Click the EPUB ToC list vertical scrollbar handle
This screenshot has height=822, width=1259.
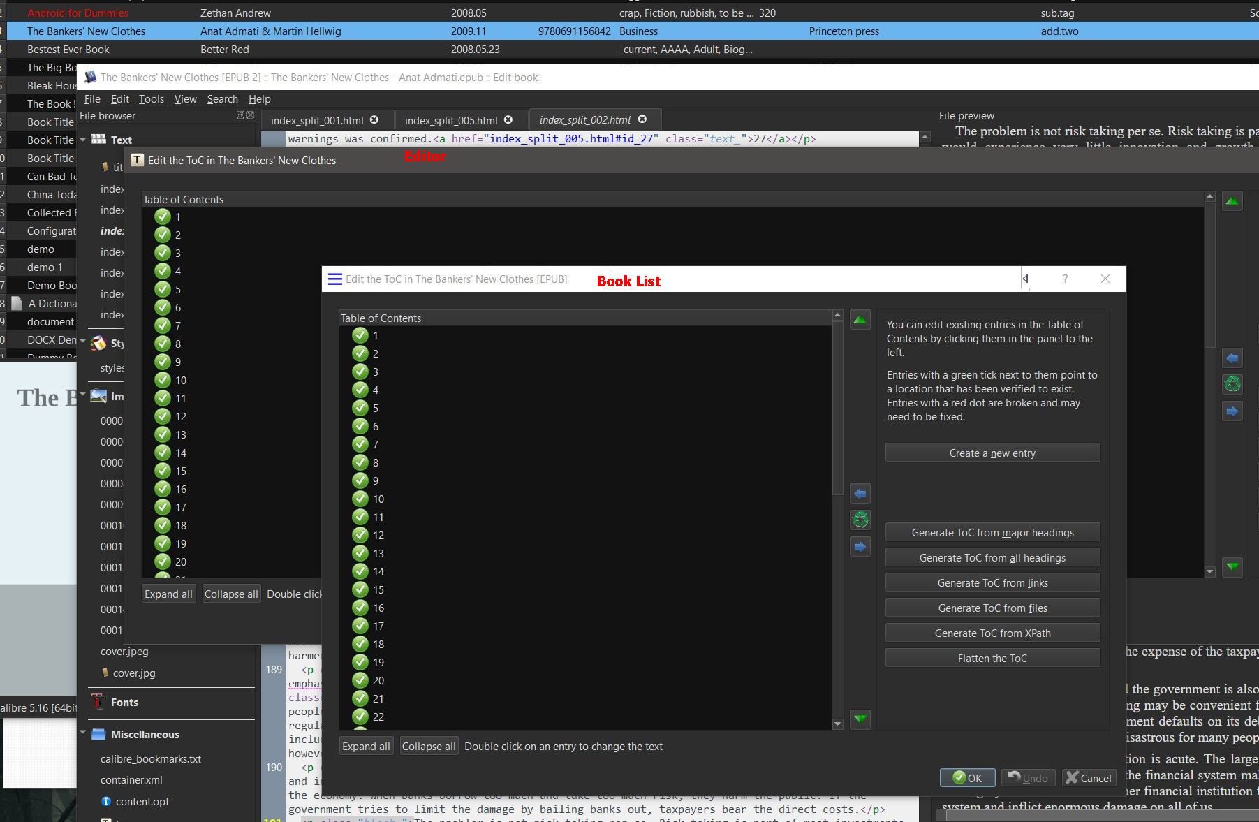click(838, 409)
